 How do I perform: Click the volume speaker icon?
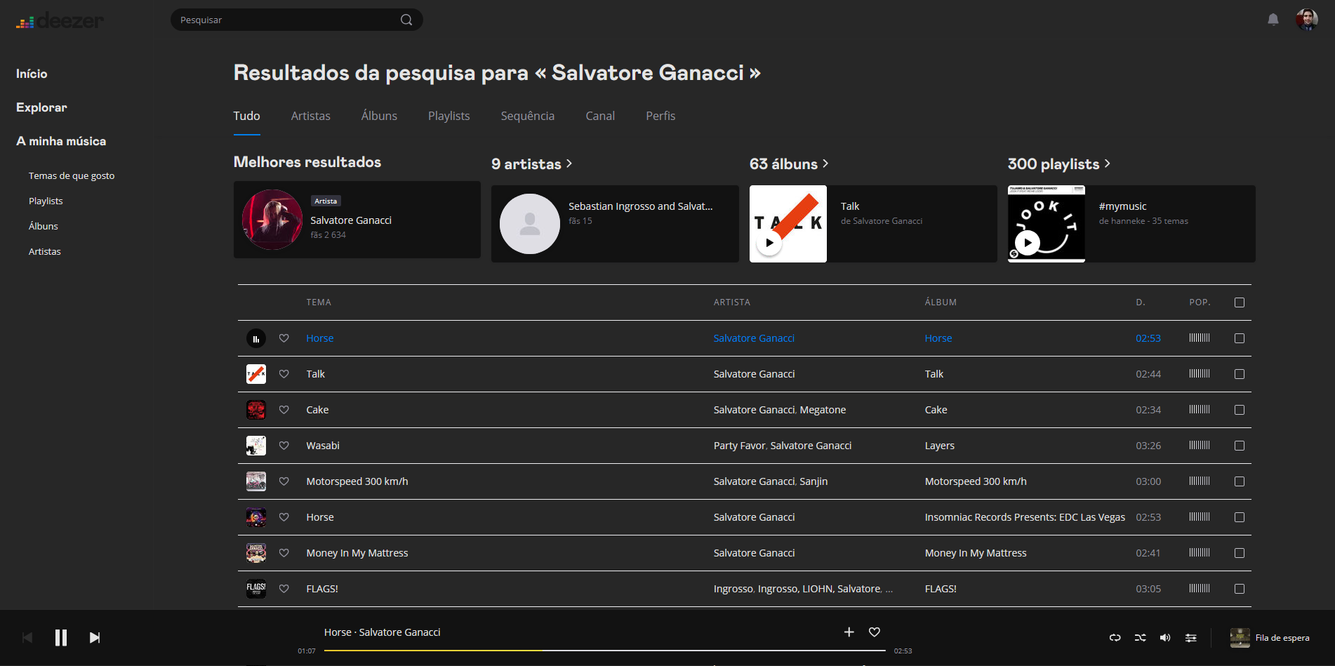[x=1165, y=637]
